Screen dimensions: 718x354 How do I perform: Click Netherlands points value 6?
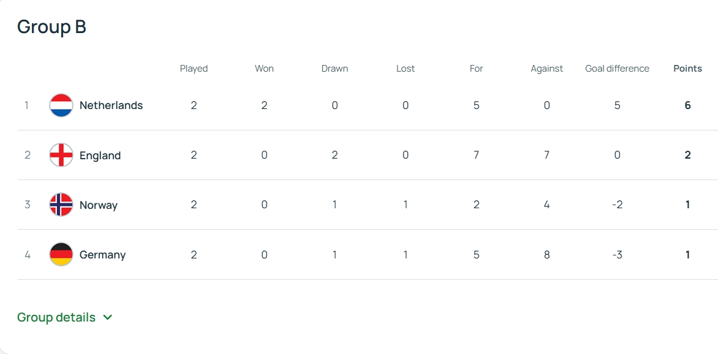(x=687, y=105)
